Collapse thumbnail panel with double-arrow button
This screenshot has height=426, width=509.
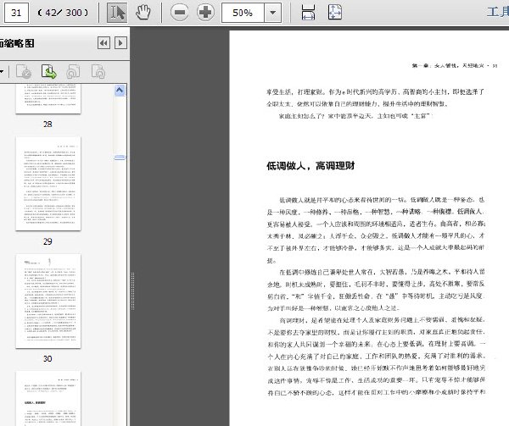pos(103,42)
